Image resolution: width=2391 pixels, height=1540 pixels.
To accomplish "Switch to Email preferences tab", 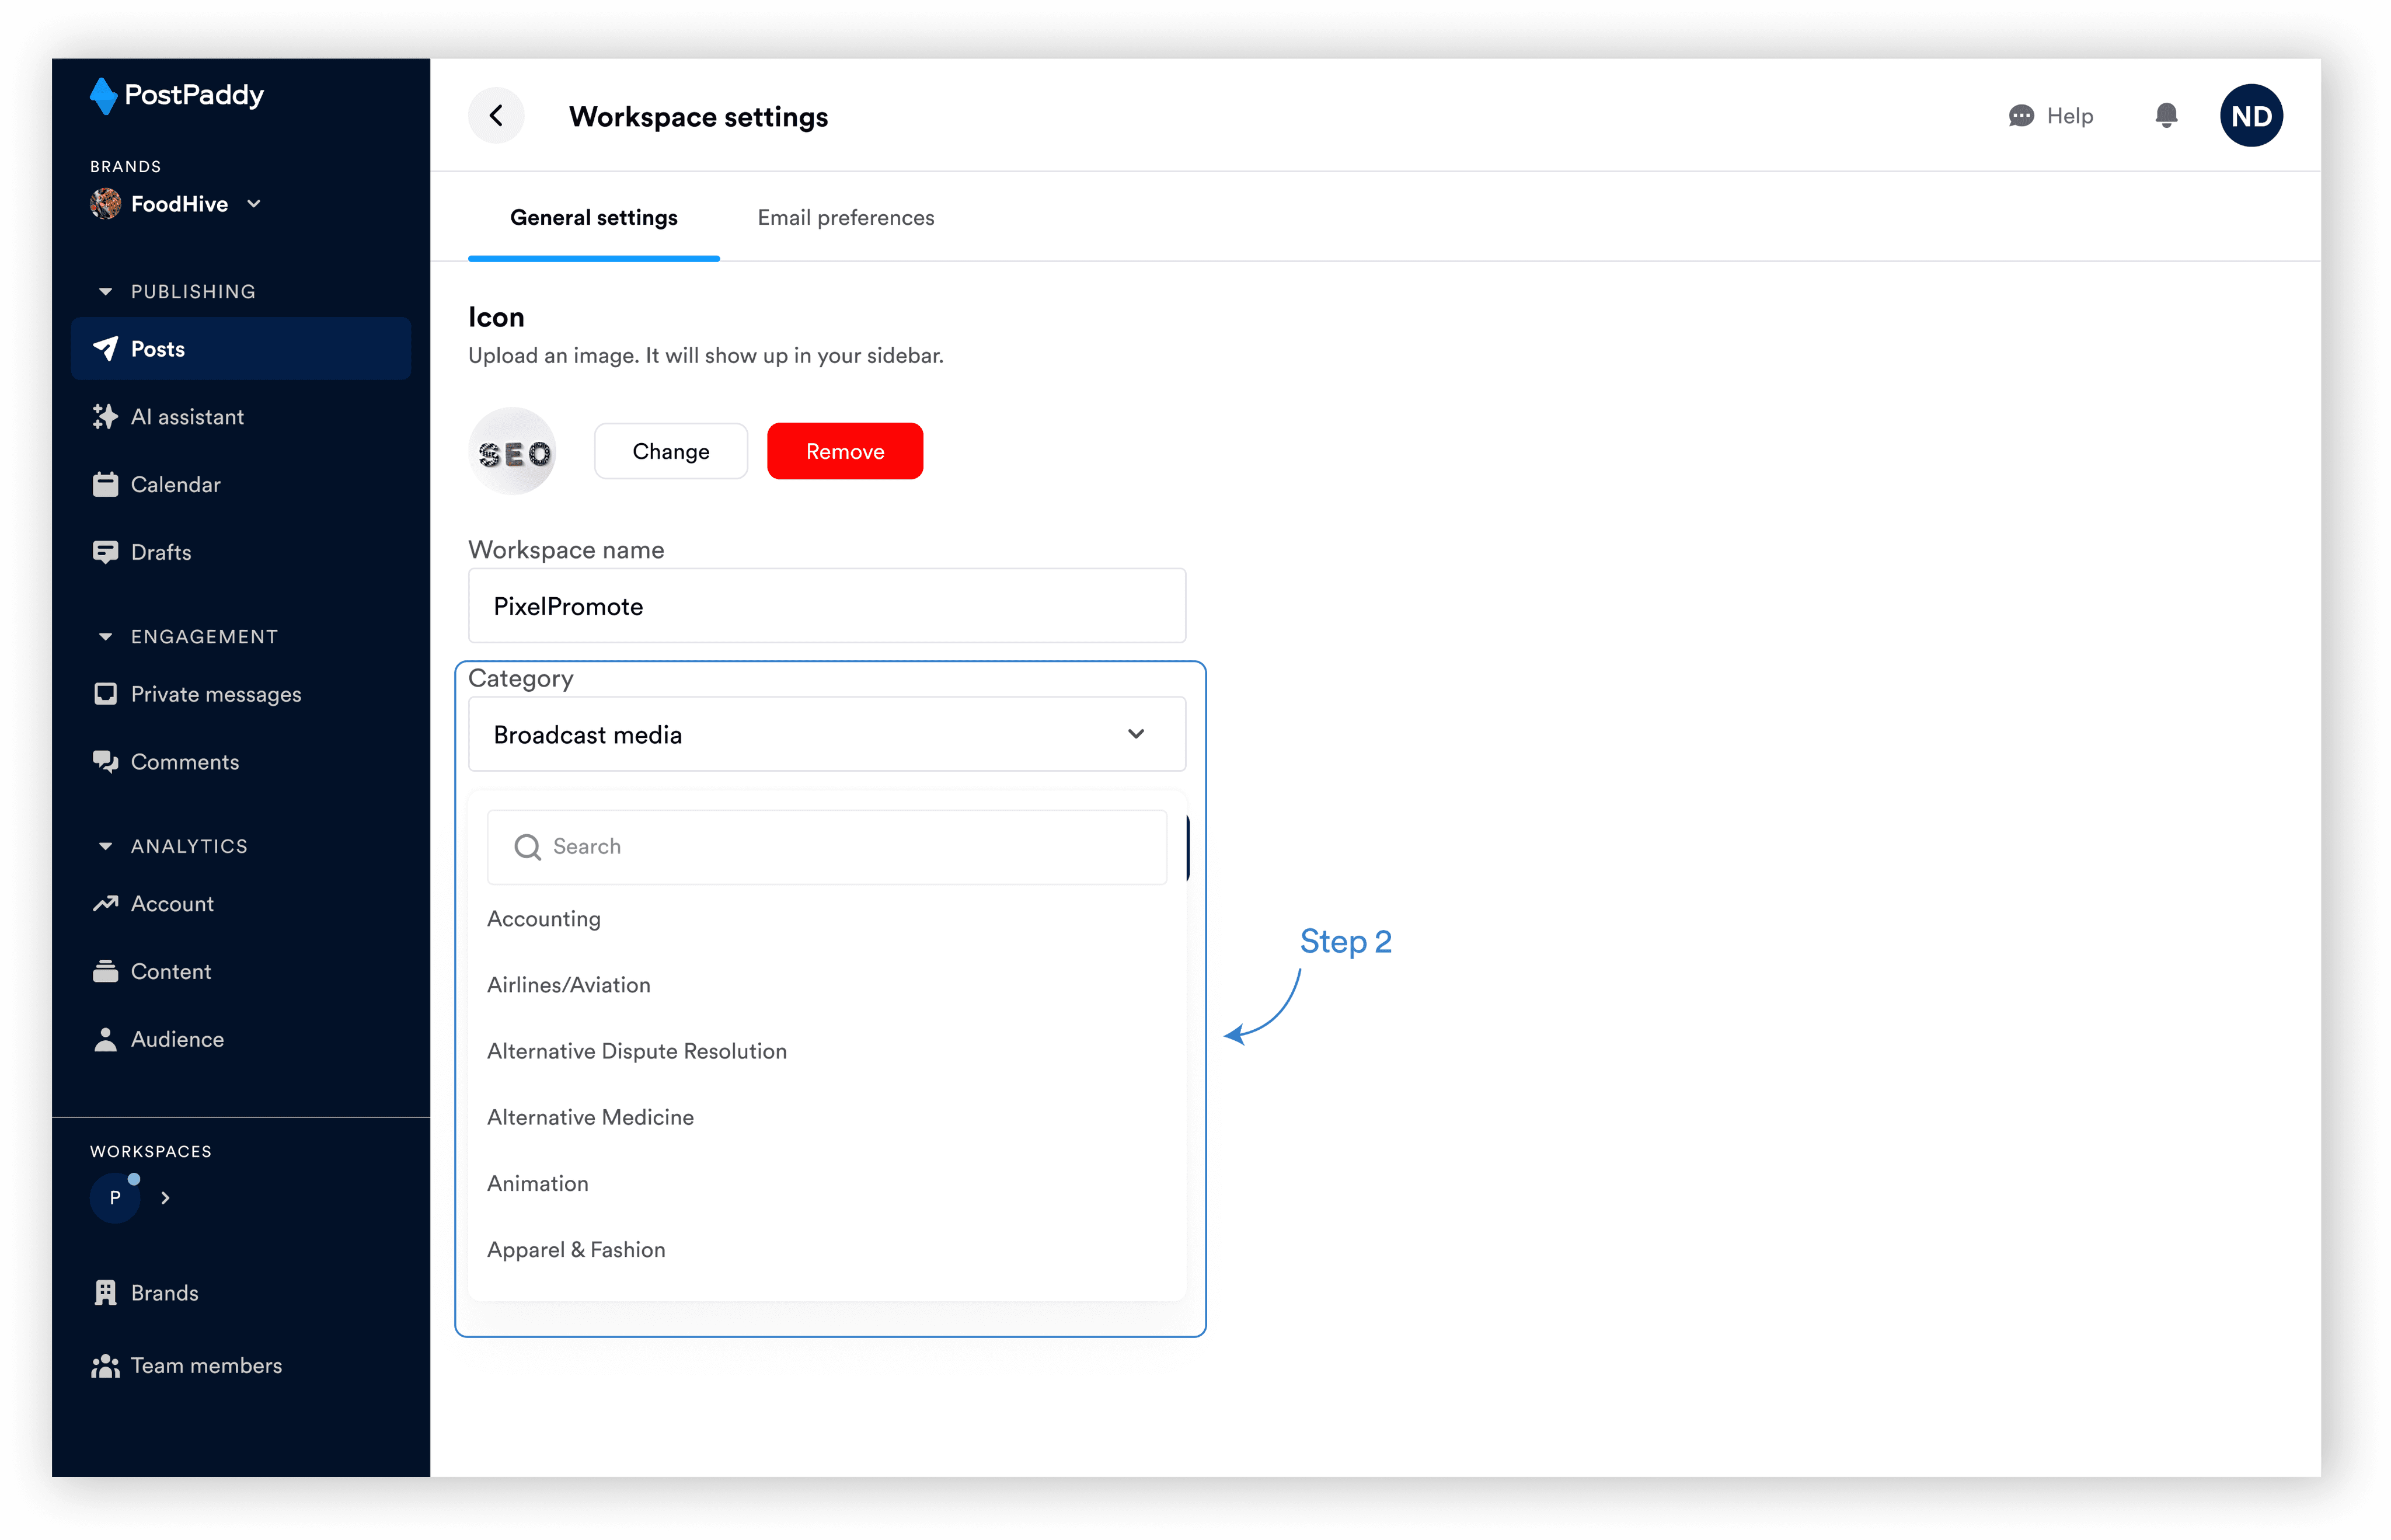I will [x=845, y=218].
